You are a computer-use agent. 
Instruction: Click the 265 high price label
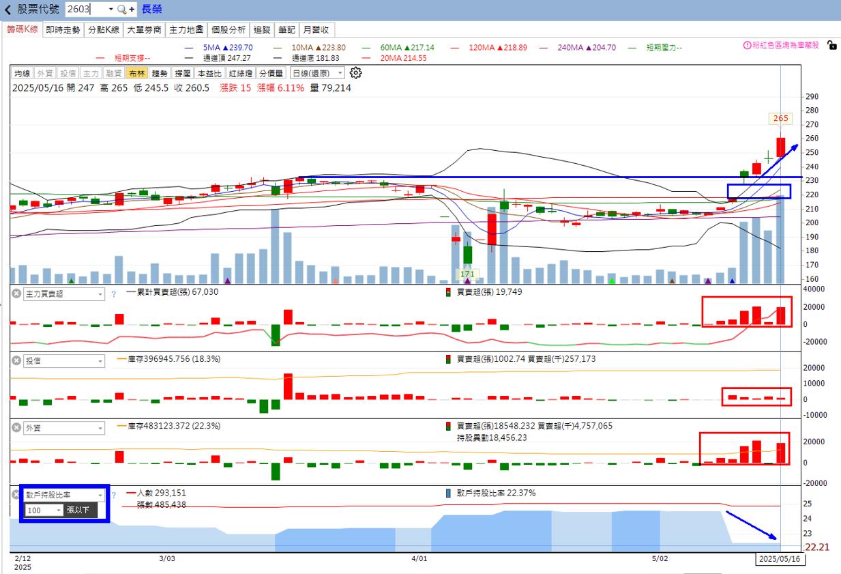(781, 118)
